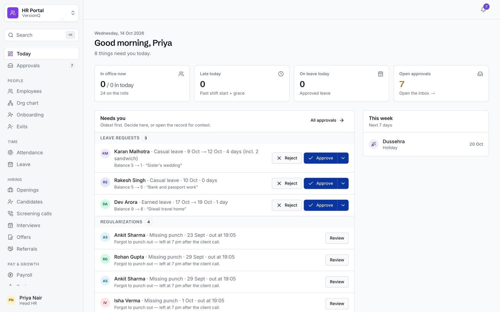This screenshot has height=312, width=500.
Task: Open Exits page
Action: tap(41, 127)
